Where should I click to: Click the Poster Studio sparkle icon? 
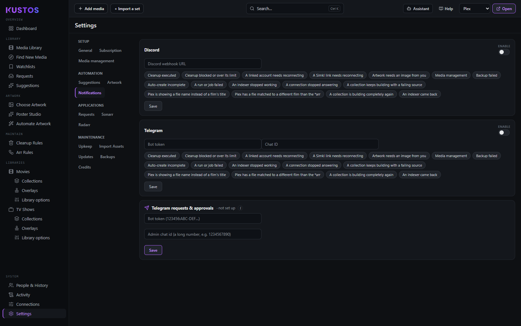point(11,114)
